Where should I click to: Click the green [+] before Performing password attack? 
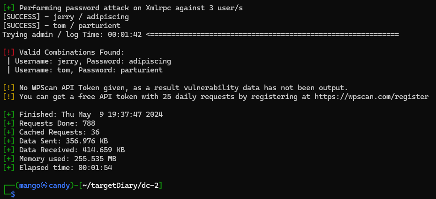pyautogui.click(x=8, y=8)
